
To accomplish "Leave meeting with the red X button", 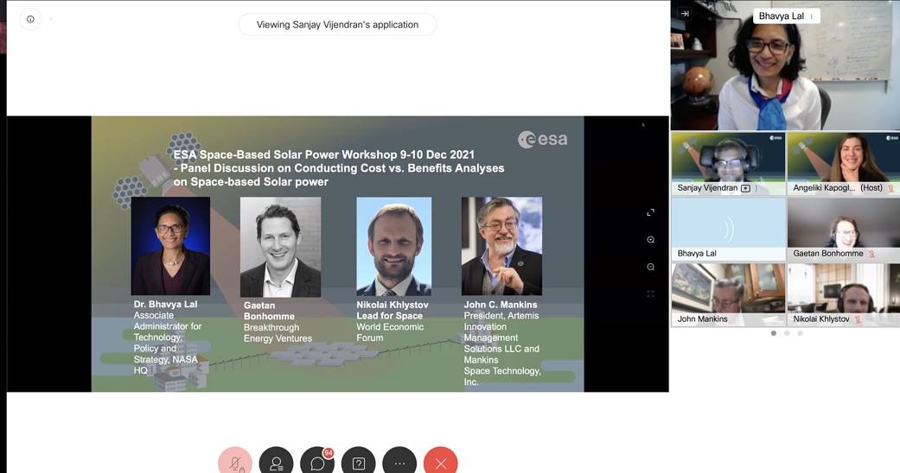I will tap(440, 463).
